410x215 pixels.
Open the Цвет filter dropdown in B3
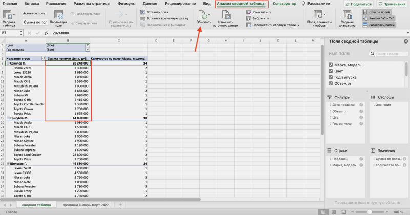88,45
